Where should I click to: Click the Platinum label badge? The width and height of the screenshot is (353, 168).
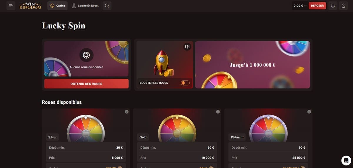coord(237,137)
